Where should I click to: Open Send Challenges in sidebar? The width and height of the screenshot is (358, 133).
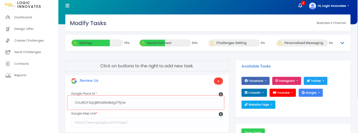pos(27,52)
